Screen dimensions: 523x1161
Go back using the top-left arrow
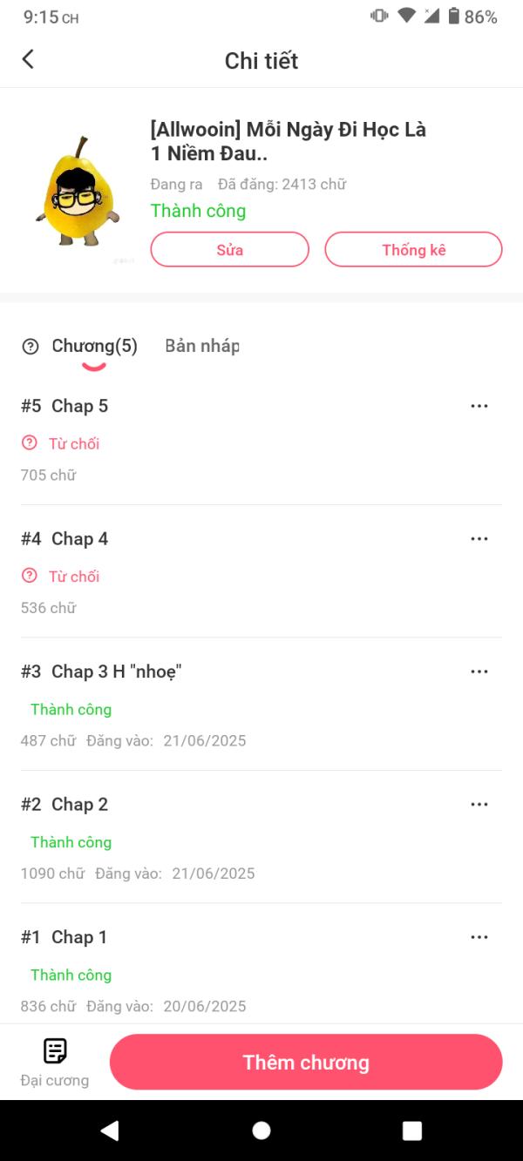pyautogui.click(x=28, y=59)
